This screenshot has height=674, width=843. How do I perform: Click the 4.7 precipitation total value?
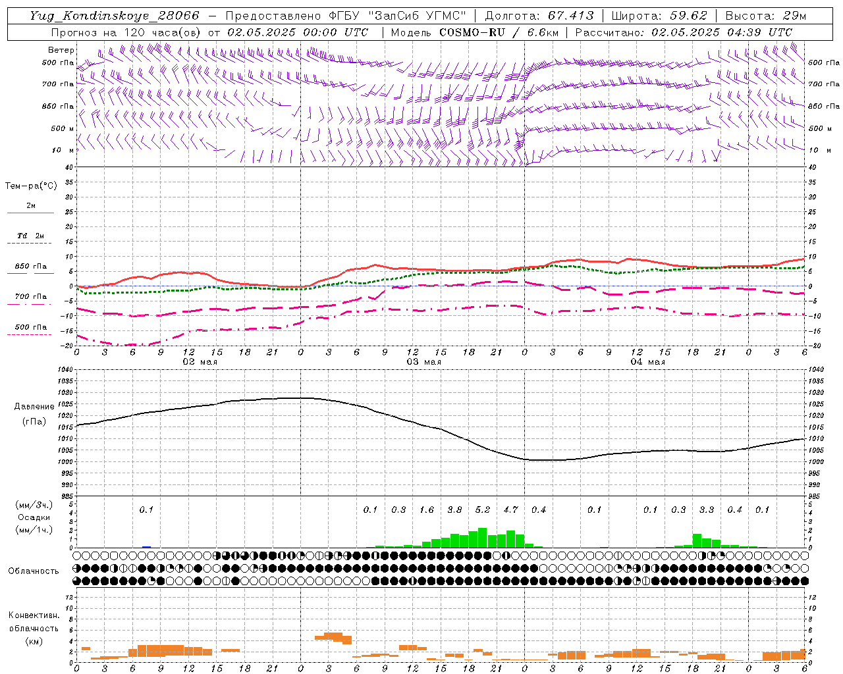(x=510, y=509)
